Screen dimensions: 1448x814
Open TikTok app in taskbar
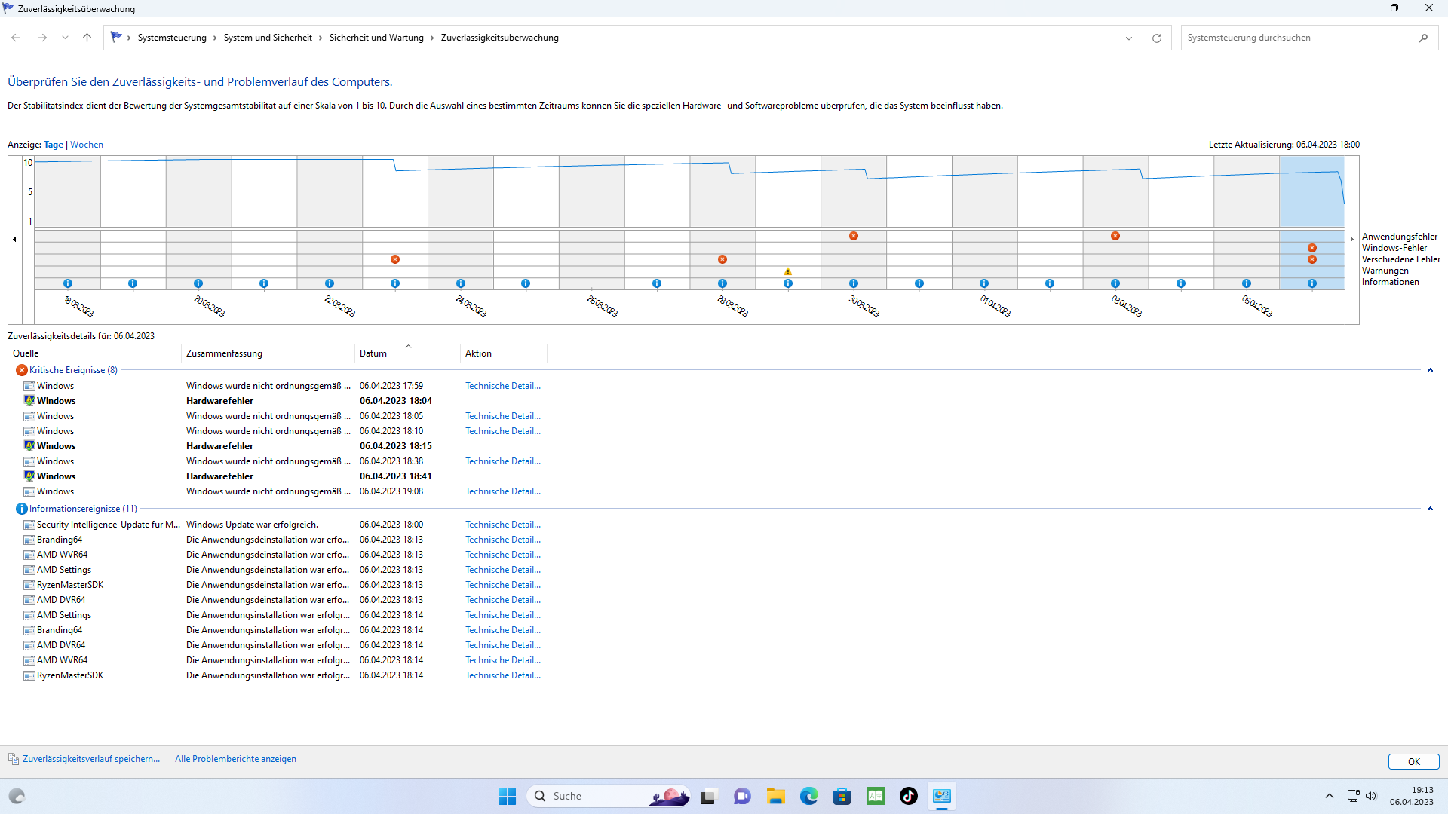point(908,796)
